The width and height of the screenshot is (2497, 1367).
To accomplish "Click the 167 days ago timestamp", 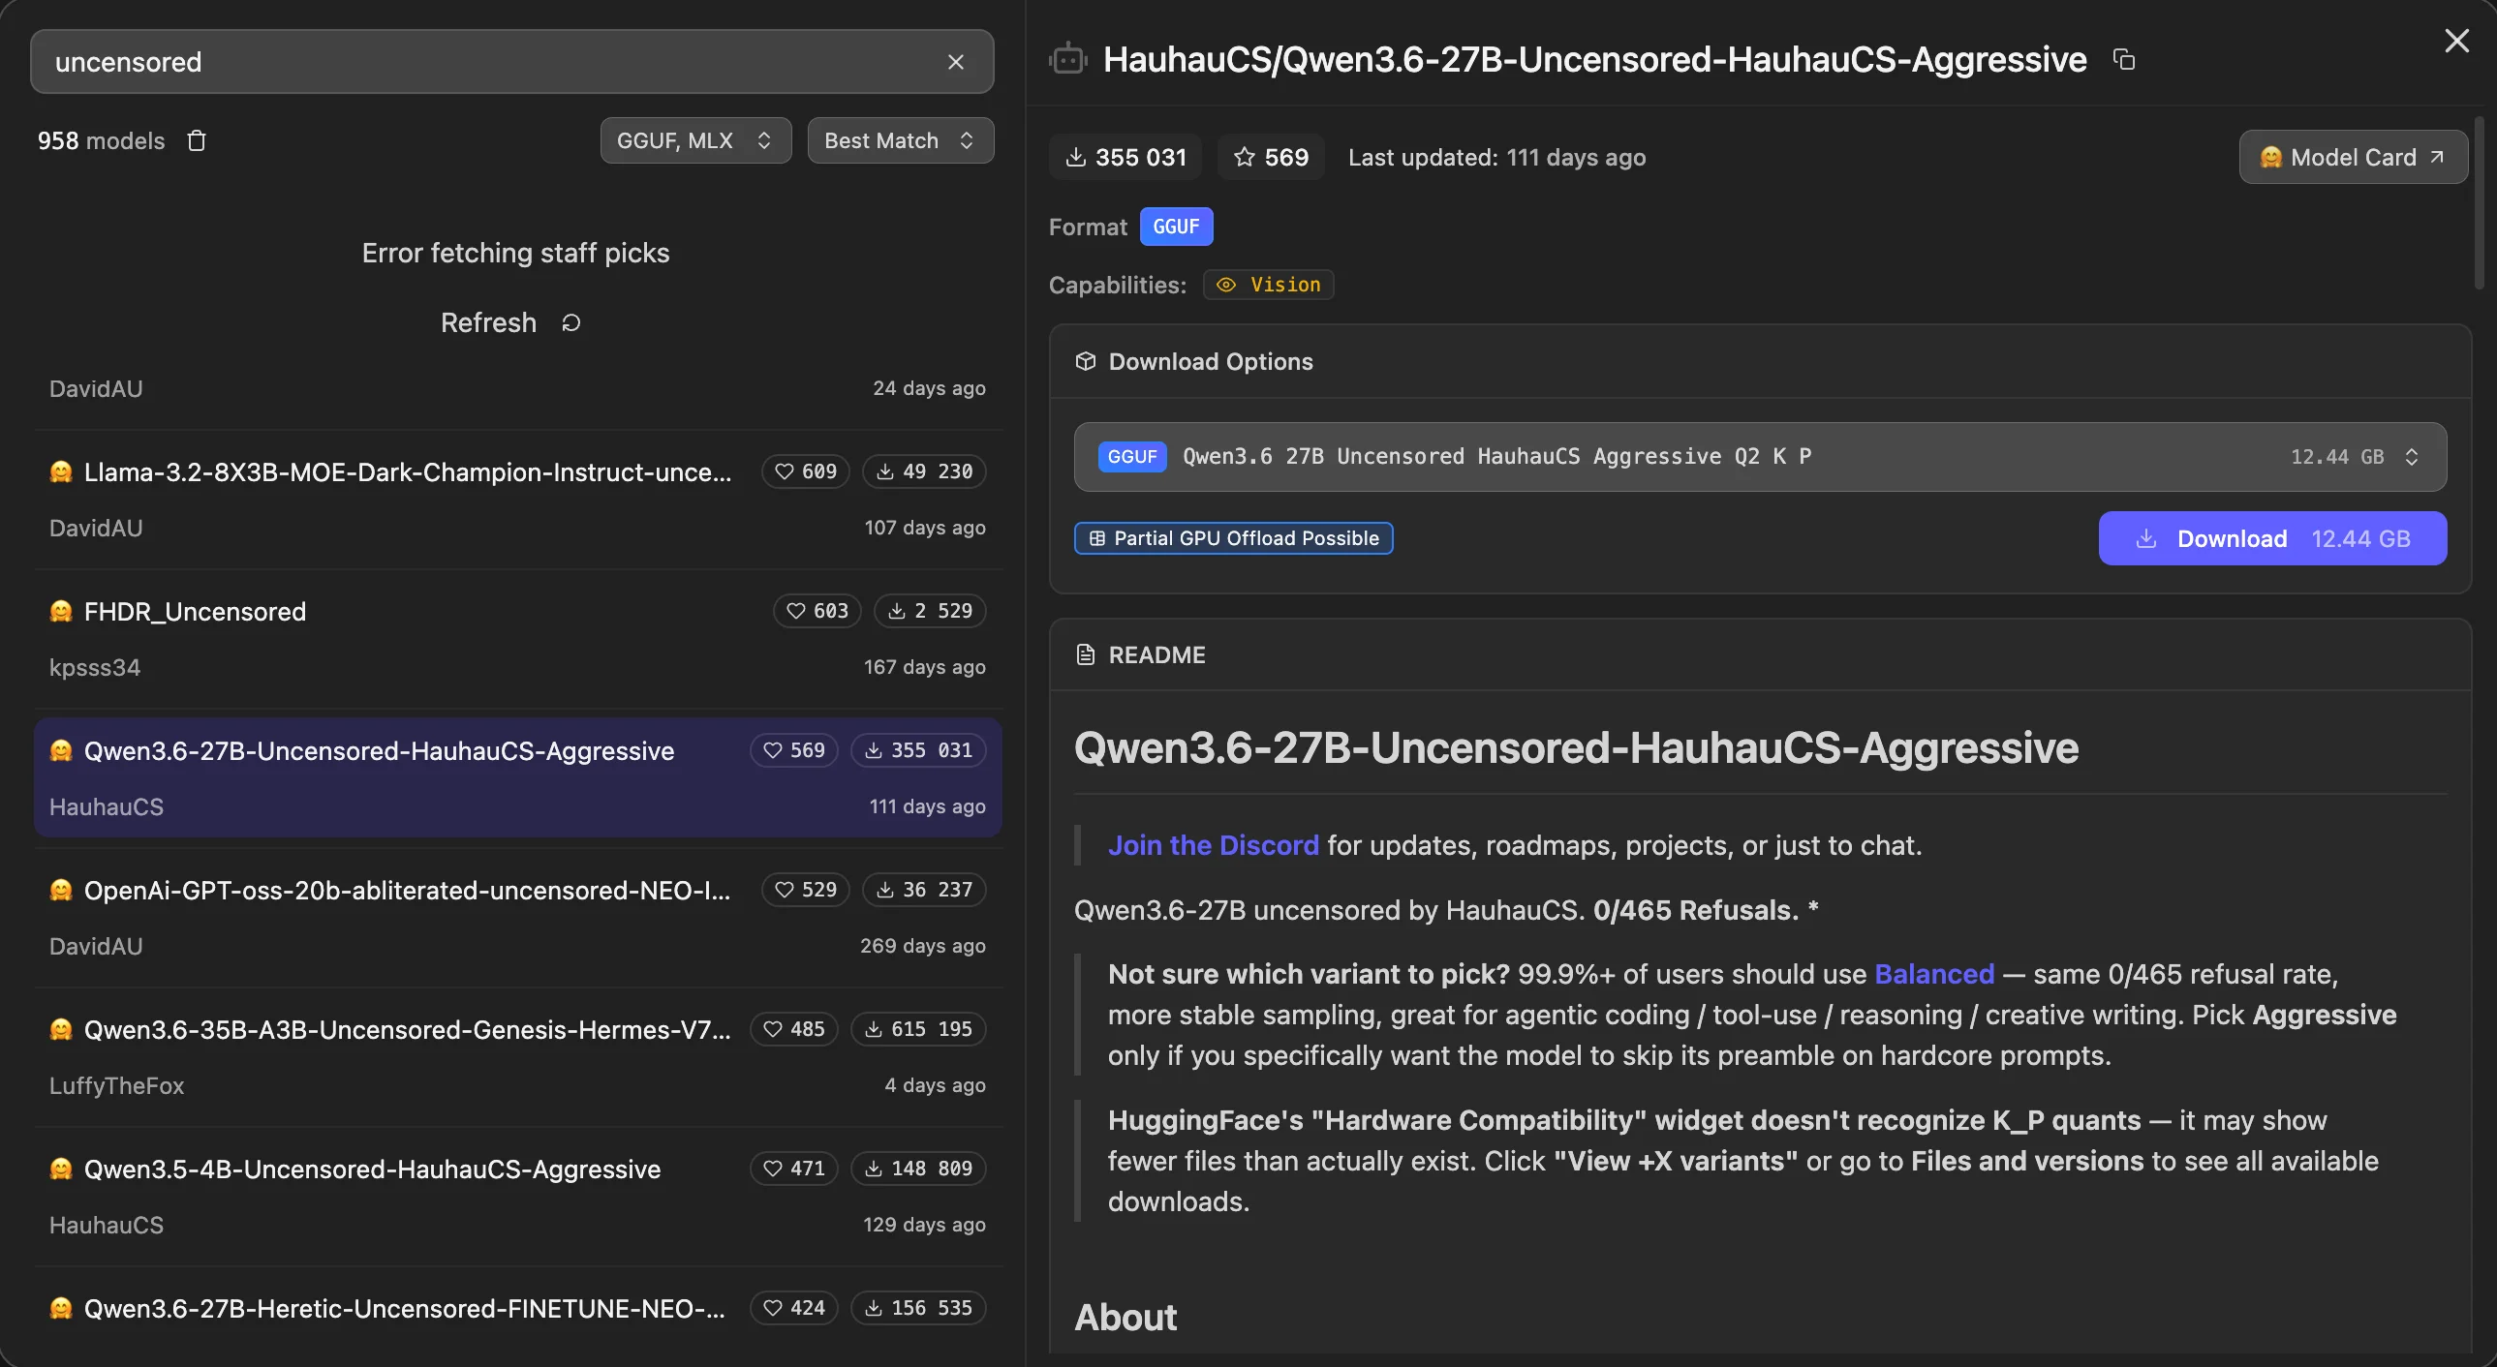I will [x=925, y=667].
